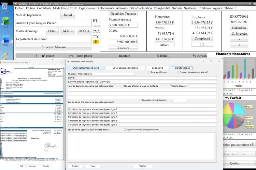The image size is (256, 170).
Task: Click the C. Inversée button
Action: coord(239,34)
